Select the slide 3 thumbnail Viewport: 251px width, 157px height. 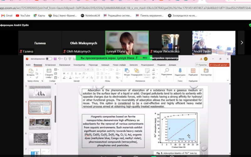click(x=40, y=91)
